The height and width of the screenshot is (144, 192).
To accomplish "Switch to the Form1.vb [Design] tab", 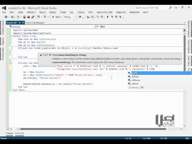I will pyautogui.click(x=35, y=23).
